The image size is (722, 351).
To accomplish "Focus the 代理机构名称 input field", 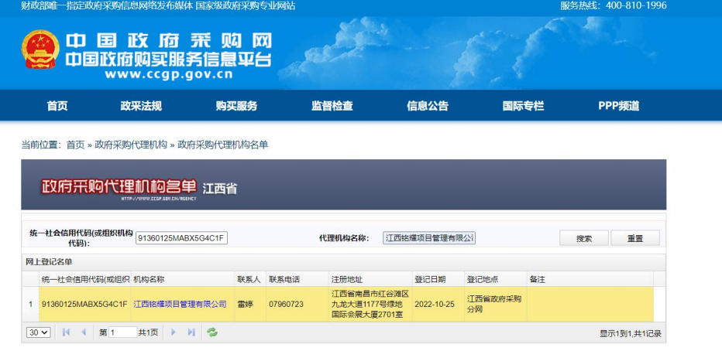I will [429, 238].
